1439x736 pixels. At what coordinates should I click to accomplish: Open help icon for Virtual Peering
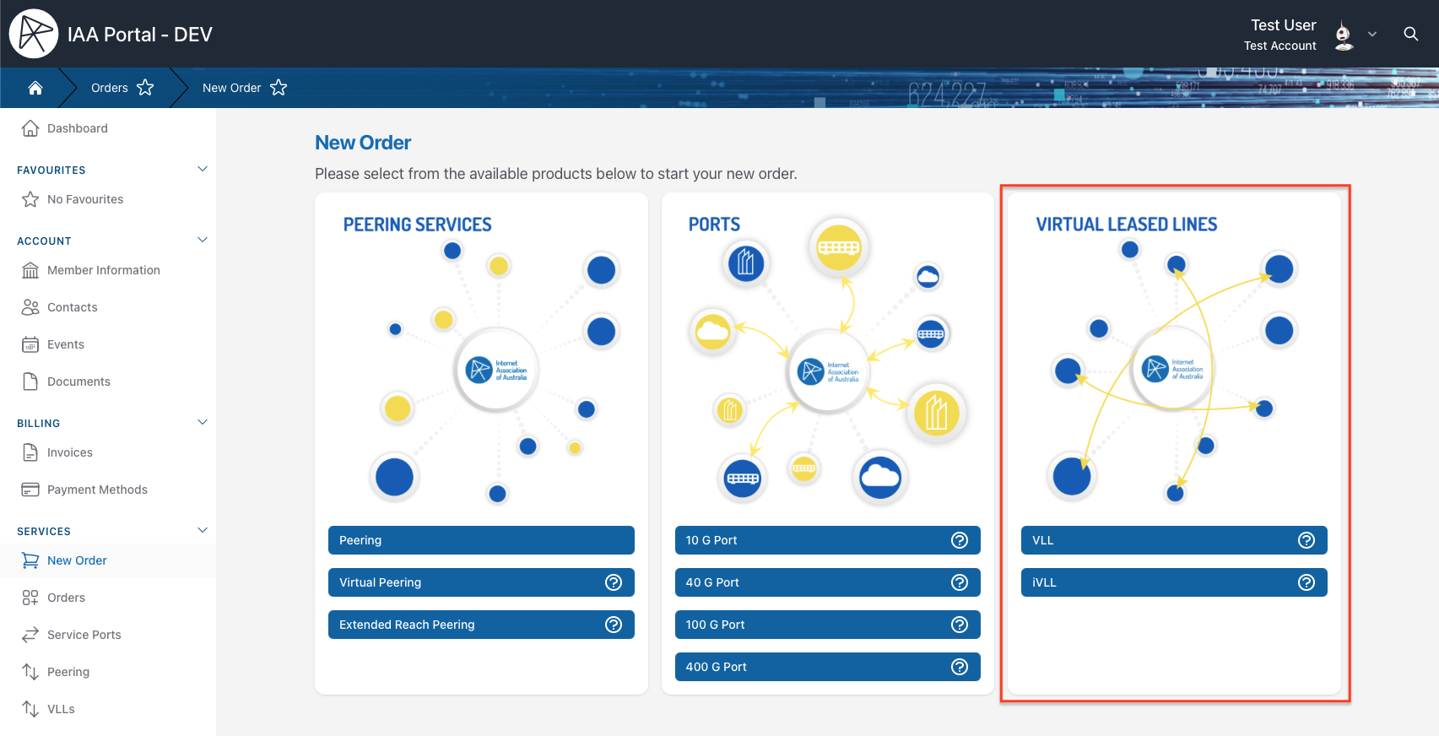(x=614, y=582)
